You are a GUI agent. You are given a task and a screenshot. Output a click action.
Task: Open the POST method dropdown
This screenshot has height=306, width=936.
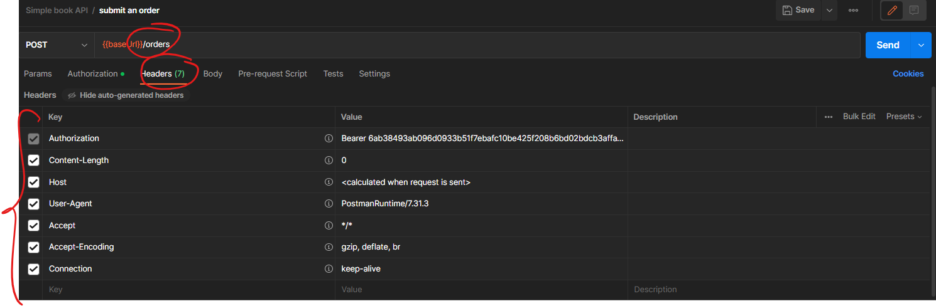click(x=57, y=45)
